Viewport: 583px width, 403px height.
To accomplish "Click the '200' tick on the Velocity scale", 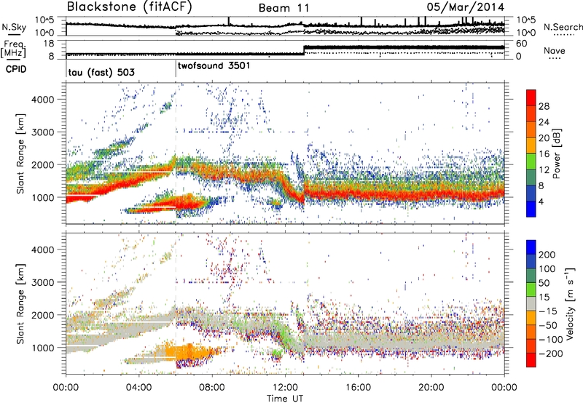I will click(x=547, y=255).
